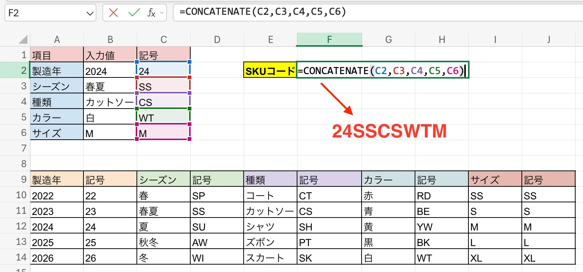Click the サイズ header cell in row 9
The height and width of the screenshot is (272, 583).
[495, 180]
